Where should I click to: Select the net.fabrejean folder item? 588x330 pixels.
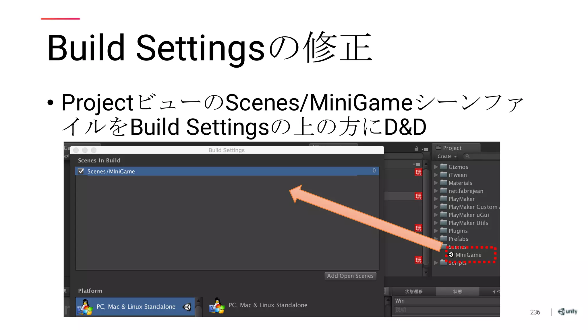(x=465, y=191)
